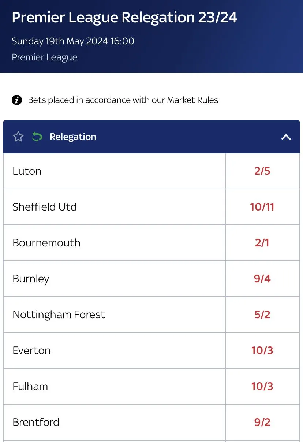Click the Sheffield Utd selection name
The image size is (303, 442).
(x=45, y=207)
